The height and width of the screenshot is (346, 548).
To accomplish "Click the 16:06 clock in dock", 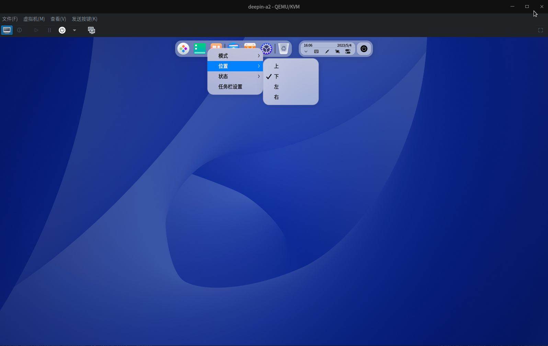I will click(308, 45).
